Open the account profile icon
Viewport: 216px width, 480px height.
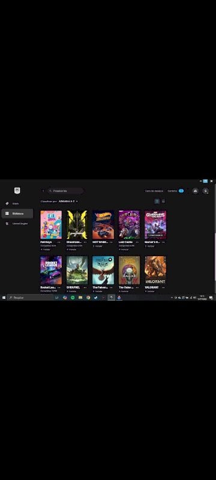[206, 191]
